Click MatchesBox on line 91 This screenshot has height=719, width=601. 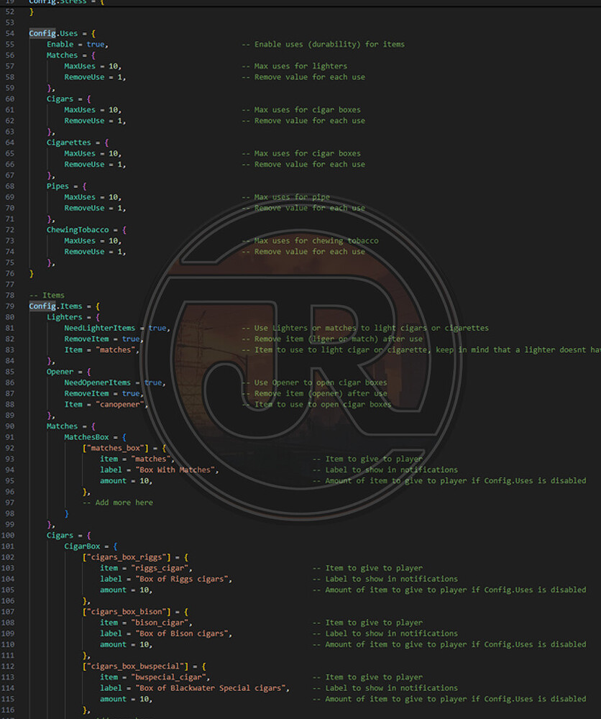(x=87, y=437)
